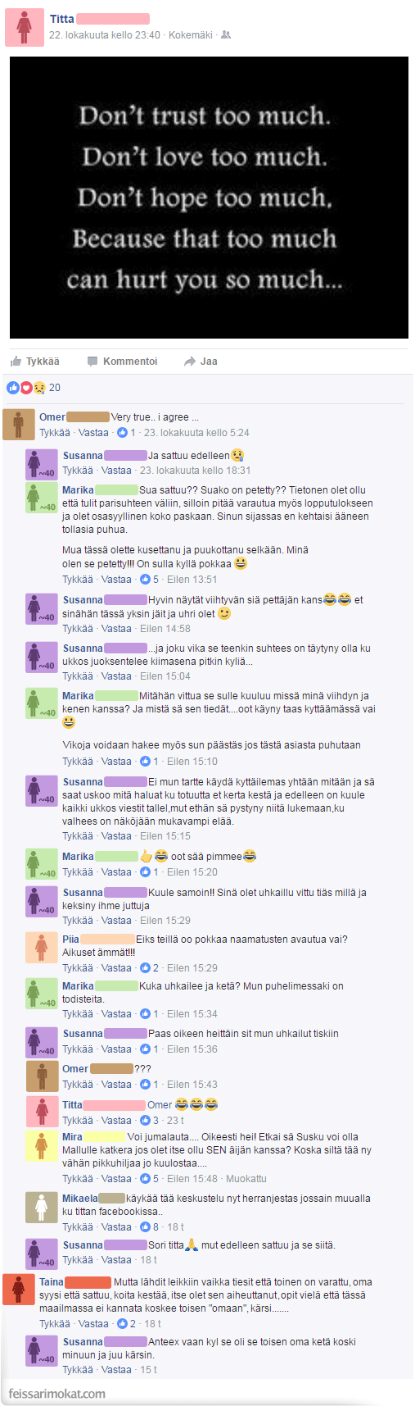The image size is (415, 1406).
Task: Click Vastaa under Omer's 'Very true' comment
Action: tap(93, 433)
